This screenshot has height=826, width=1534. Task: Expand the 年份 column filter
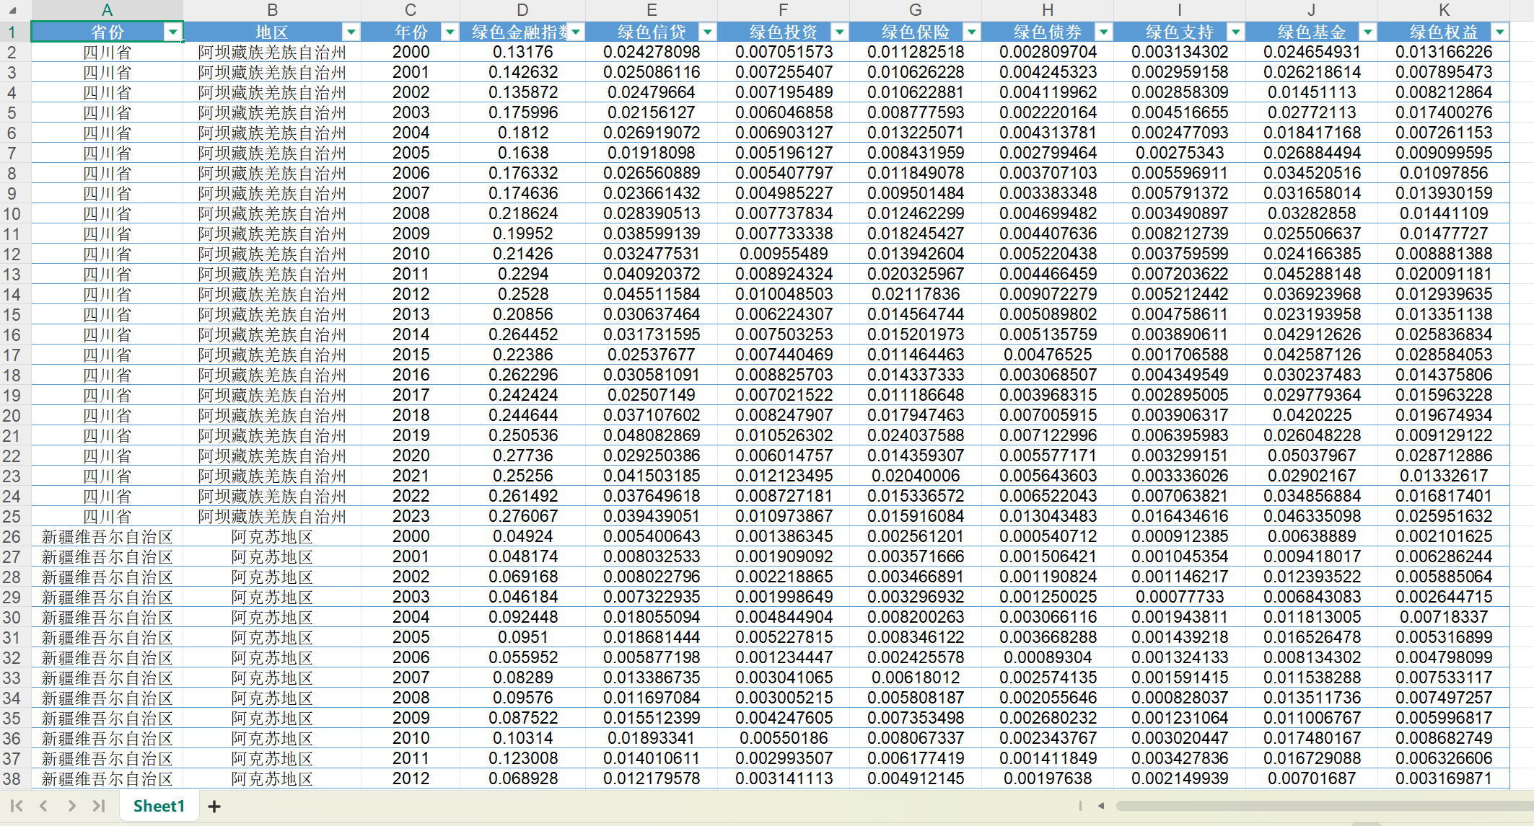(x=450, y=32)
